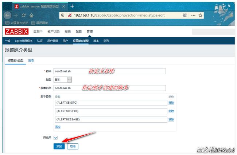Open the 配置 main menu

[79, 32]
